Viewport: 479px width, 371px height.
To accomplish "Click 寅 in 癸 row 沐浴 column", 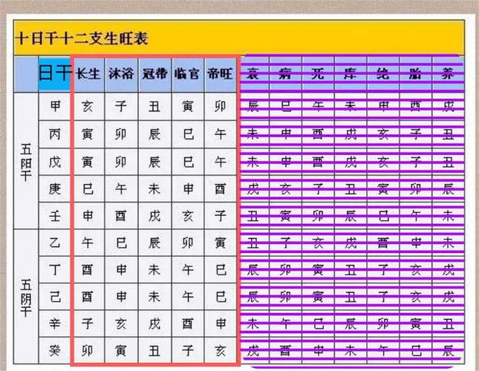I will click(x=121, y=350).
